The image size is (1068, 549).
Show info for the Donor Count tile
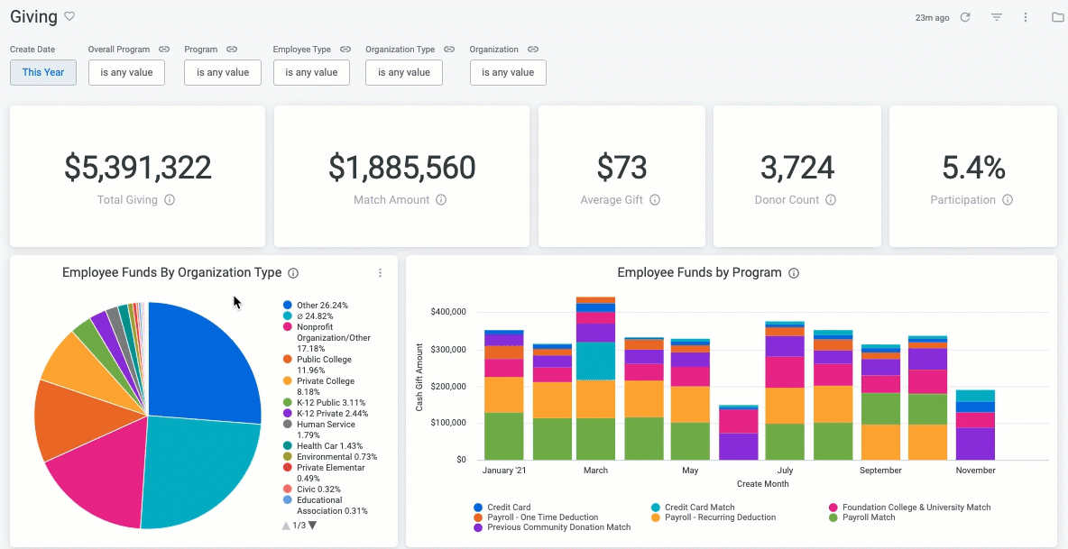830,200
